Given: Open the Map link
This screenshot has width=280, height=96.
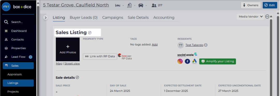Looking at the screenshot, I should 59,63.
